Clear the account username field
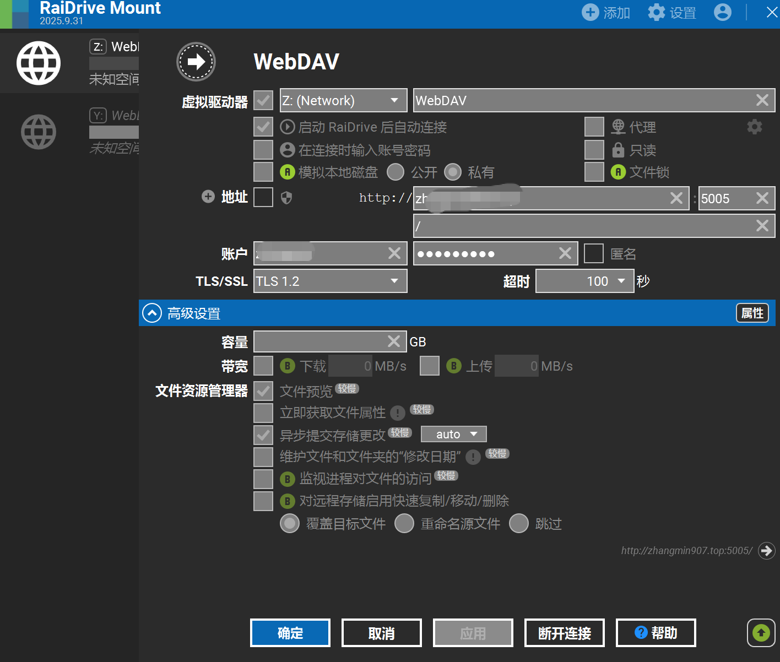Viewport: 780px width, 662px height. pos(394,253)
